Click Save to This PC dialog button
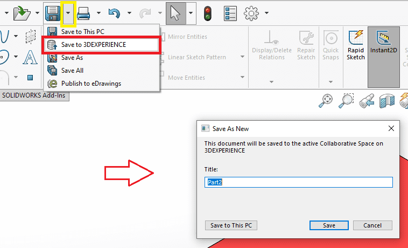This screenshot has width=408, height=248. click(231, 225)
